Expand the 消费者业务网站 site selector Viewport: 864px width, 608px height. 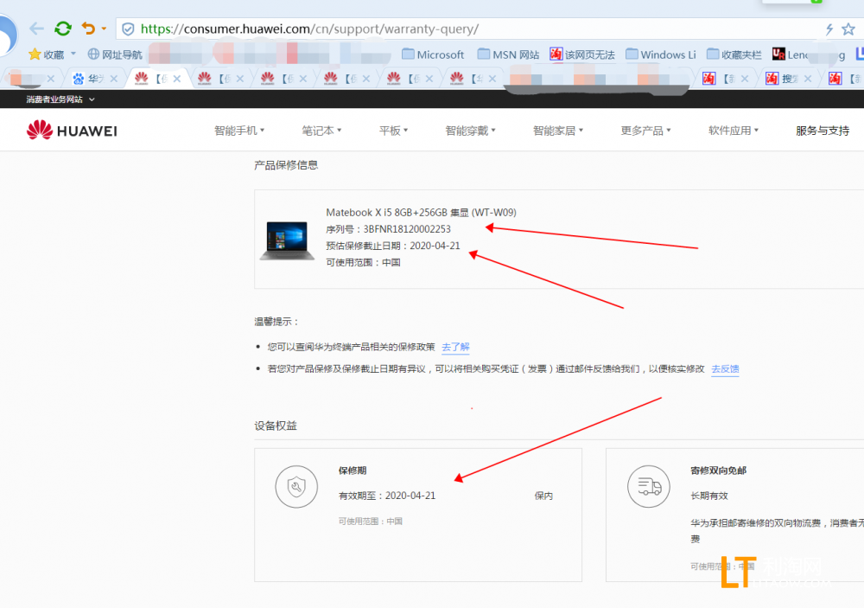coord(60,99)
